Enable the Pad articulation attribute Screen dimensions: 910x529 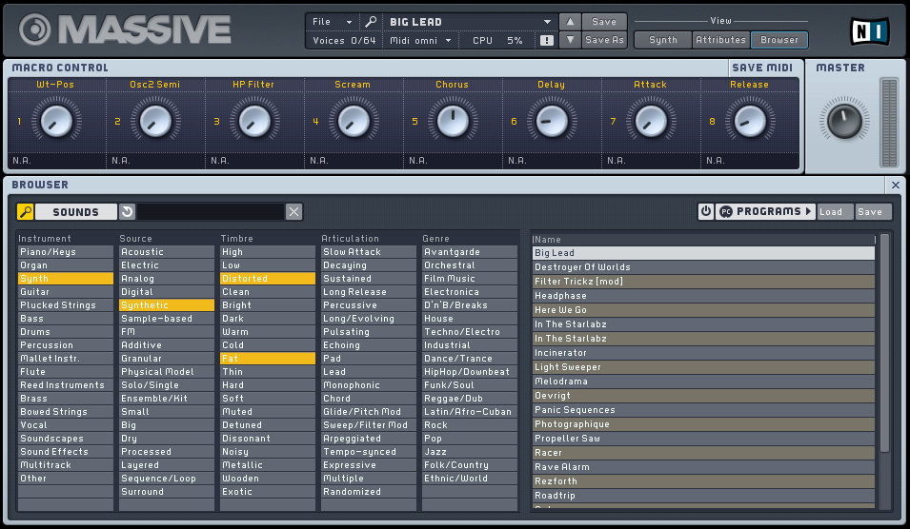coord(369,359)
